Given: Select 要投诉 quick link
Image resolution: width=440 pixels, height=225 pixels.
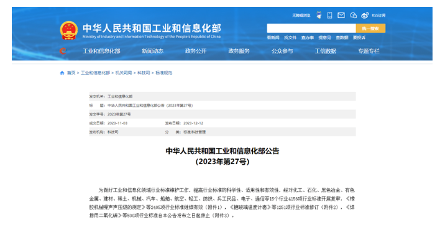Looking at the screenshot, I should pos(359,37).
